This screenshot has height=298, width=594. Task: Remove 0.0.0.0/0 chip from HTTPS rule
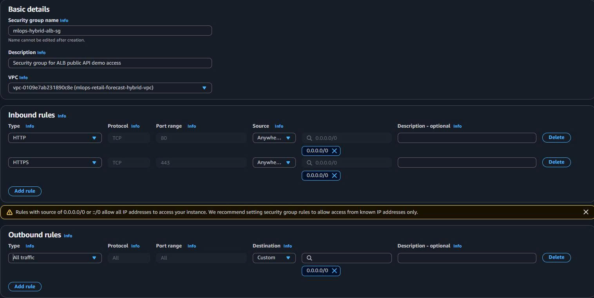pyautogui.click(x=334, y=175)
